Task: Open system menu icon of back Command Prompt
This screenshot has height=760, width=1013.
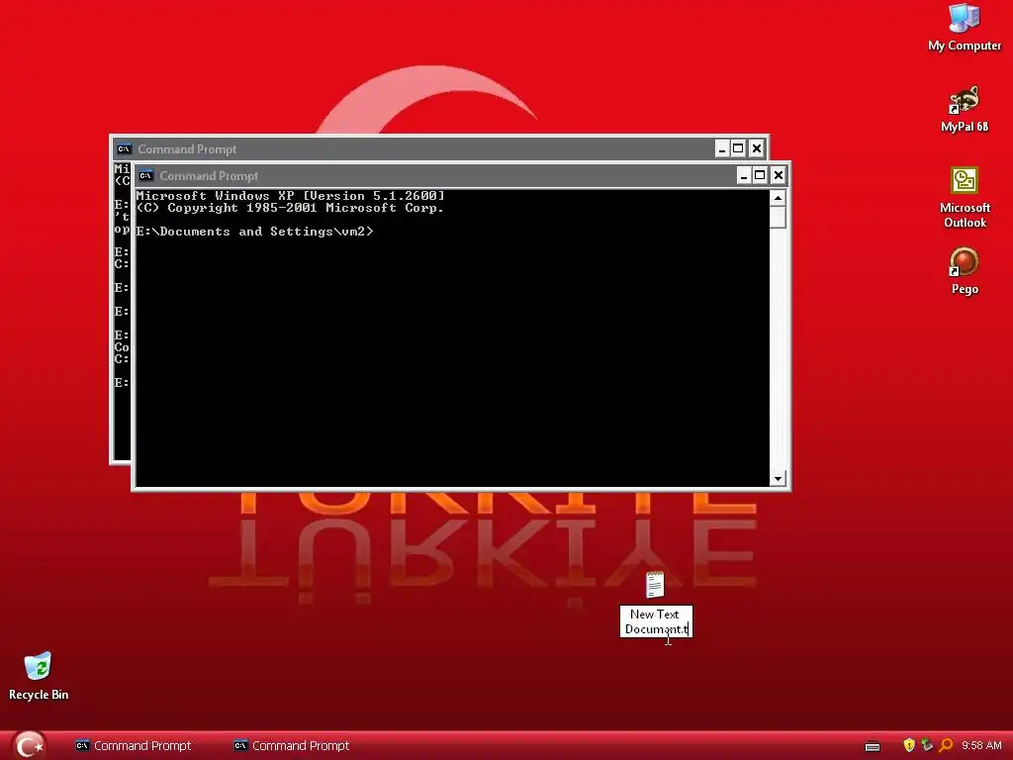Action: click(x=124, y=148)
